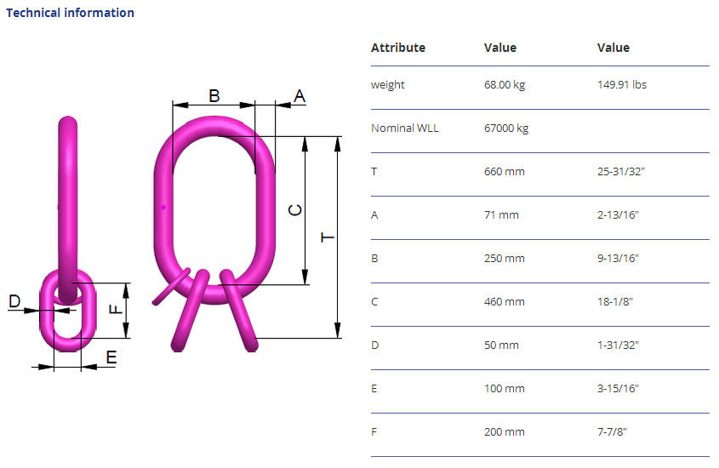Click the first Value column header
719x468 pixels.
coord(500,48)
